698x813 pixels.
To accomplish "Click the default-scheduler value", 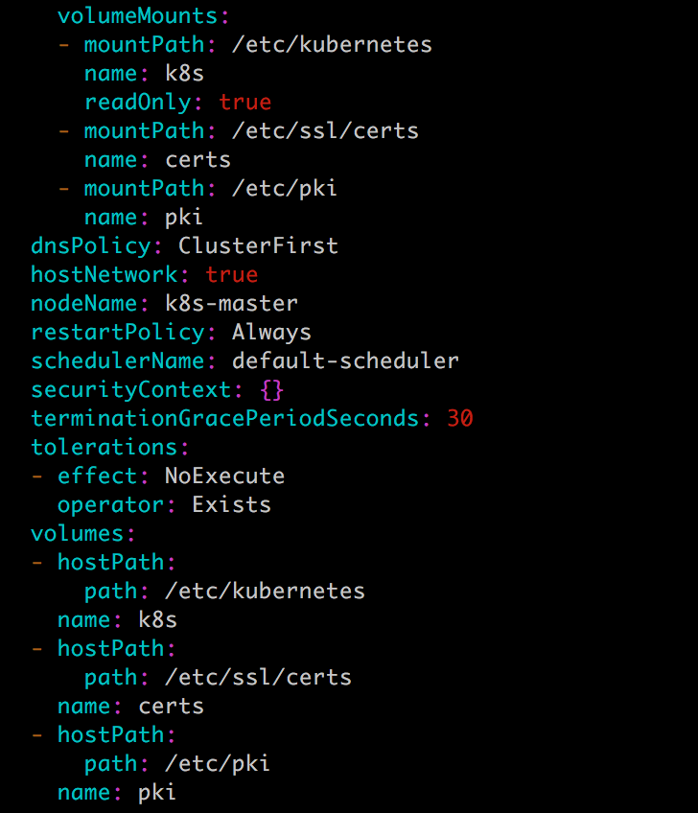I will (345, 360).
